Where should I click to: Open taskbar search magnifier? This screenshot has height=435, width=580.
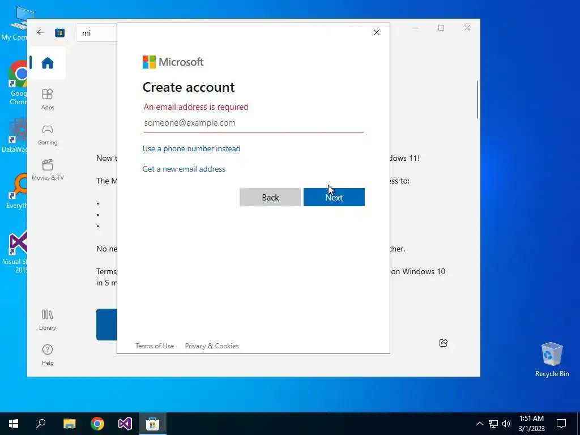tap(41, 424)
